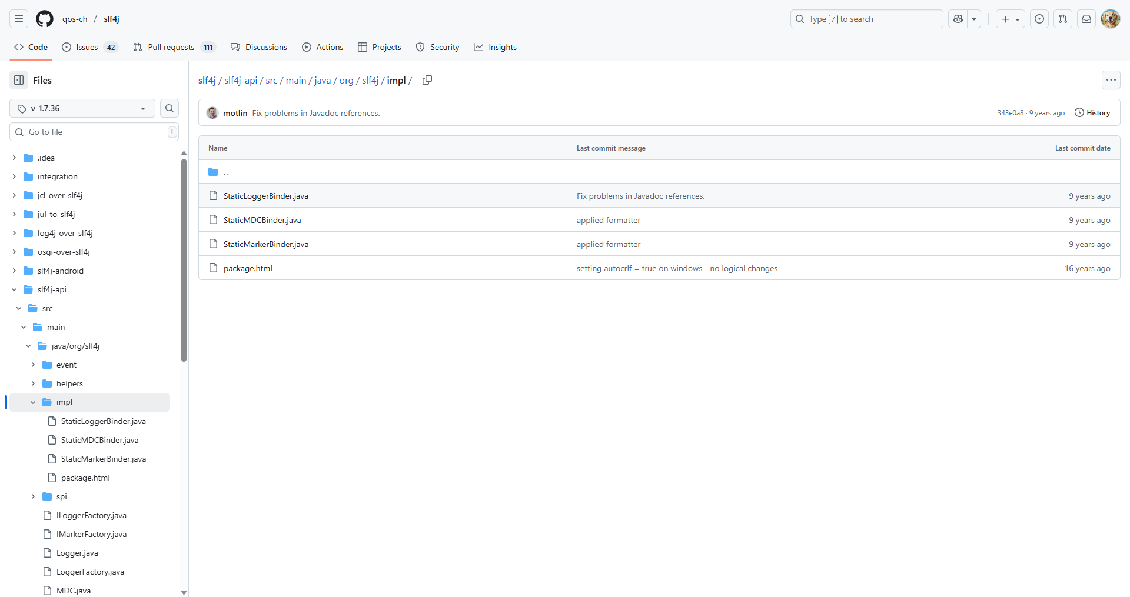Select StaticMDCBinder.java in file tree

100,440
